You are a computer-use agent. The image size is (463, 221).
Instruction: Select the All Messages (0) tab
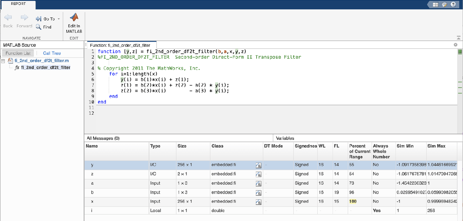pyautogui.click(x=103, y=138)
